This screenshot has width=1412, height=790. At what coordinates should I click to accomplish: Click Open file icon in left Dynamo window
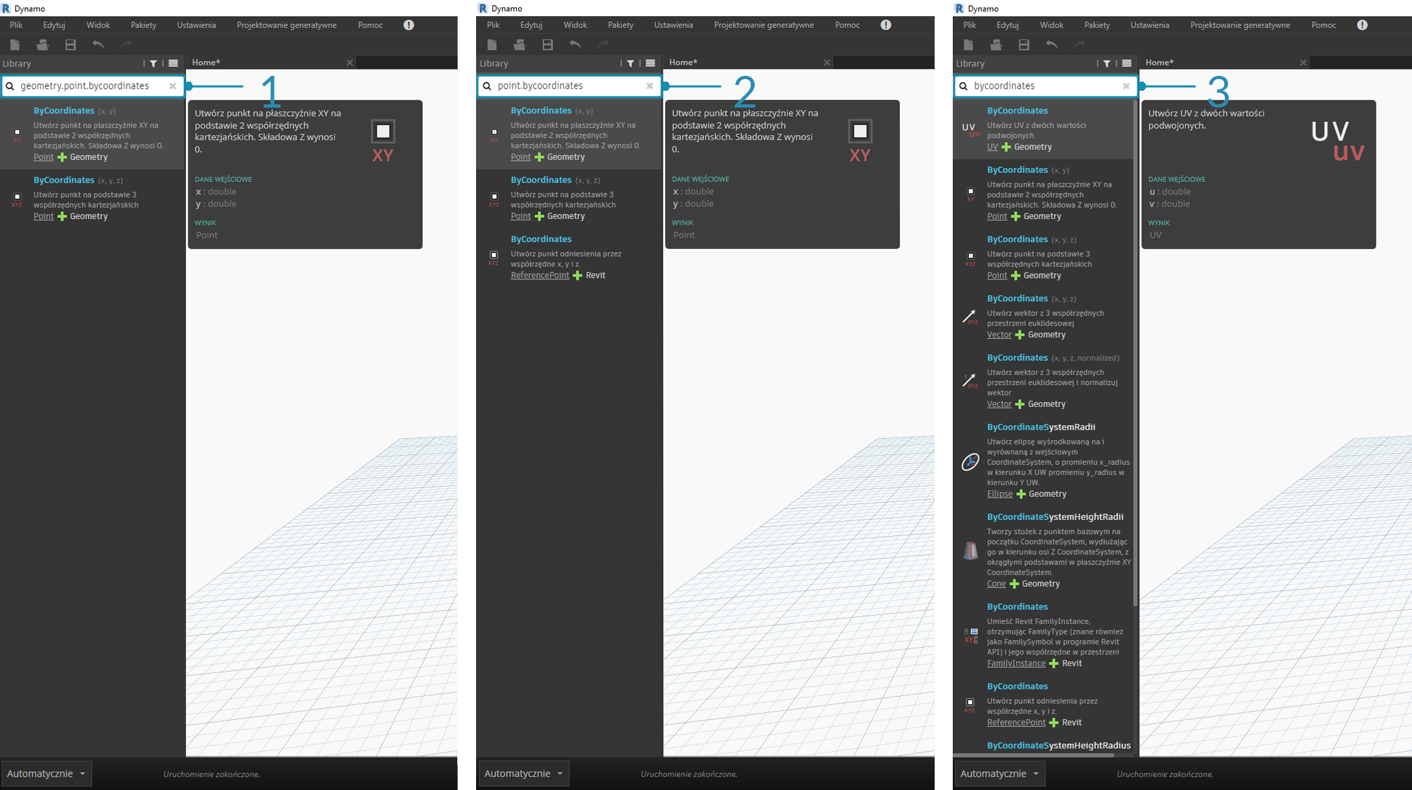tap(43, 45)
